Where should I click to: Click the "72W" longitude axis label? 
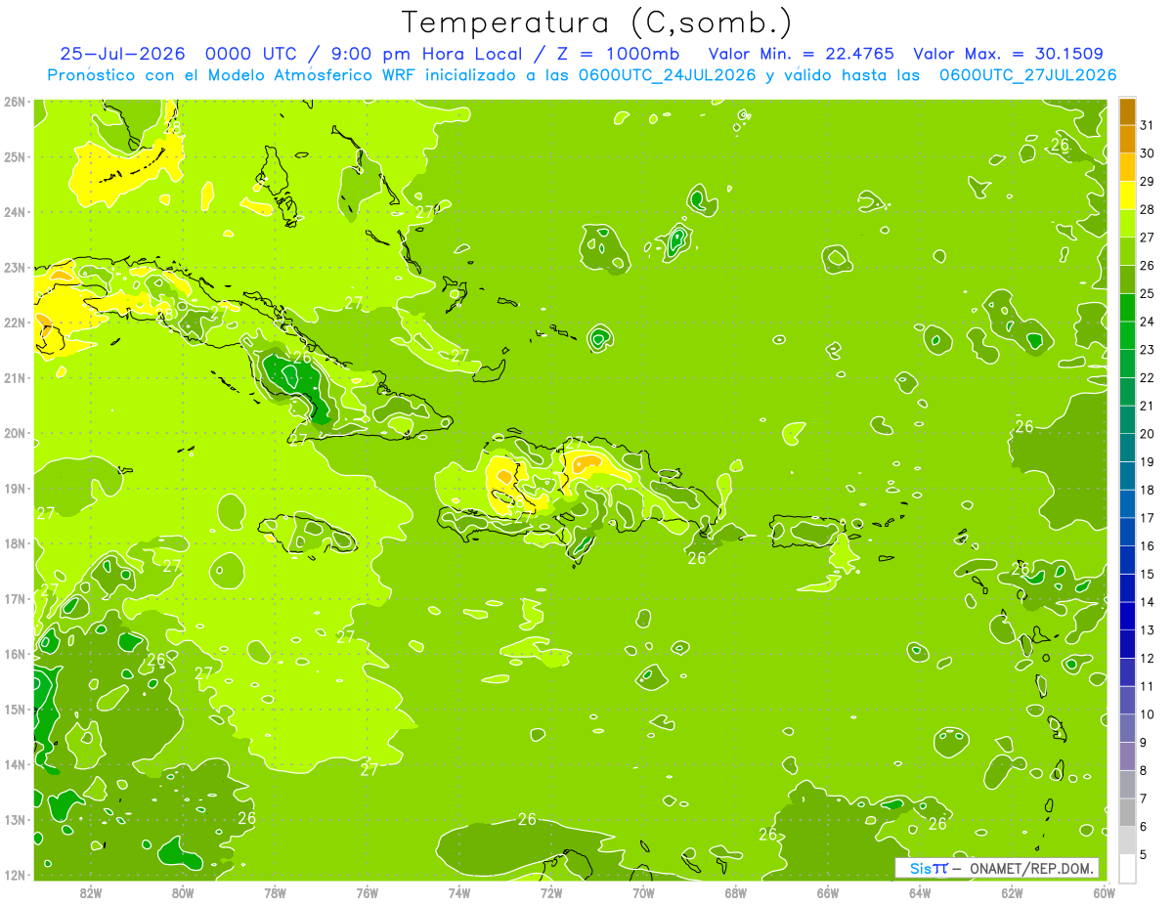click(550, 892)
